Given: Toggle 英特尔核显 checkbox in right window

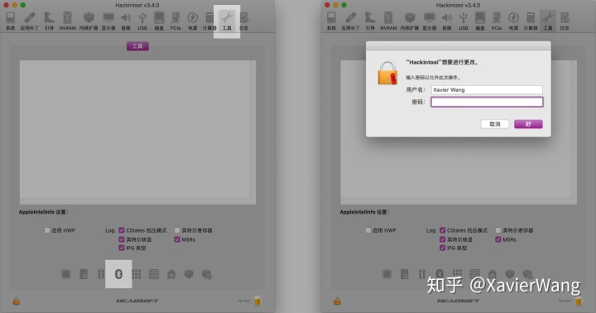Looking at the screenshot, I should (442, 239).
